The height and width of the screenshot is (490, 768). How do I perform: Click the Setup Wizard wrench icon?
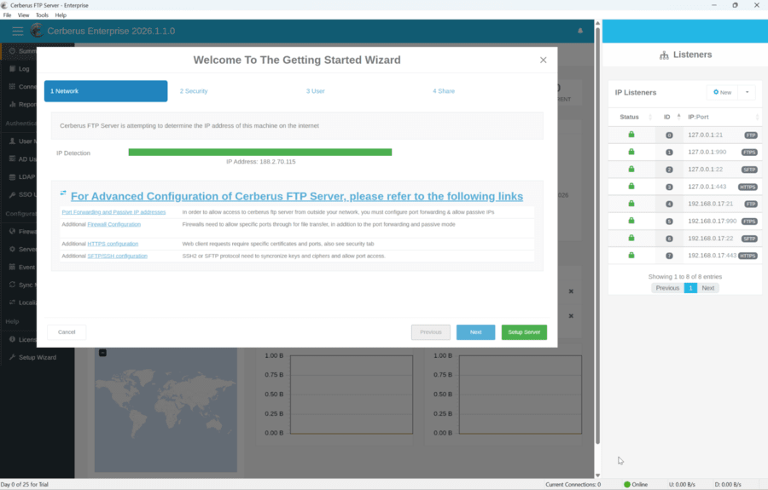[12, 357]
